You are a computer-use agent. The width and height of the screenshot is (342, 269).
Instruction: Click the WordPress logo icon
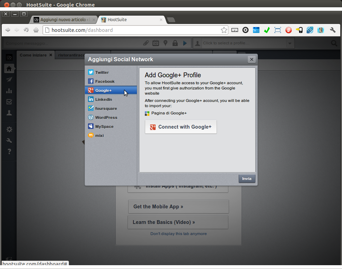pos(91,118)
